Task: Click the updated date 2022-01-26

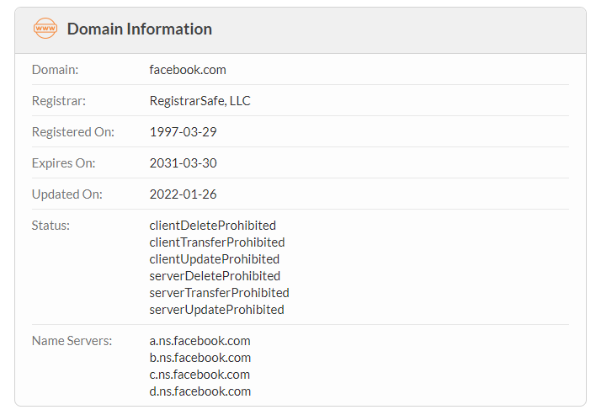Action: (x=183, y=194)
